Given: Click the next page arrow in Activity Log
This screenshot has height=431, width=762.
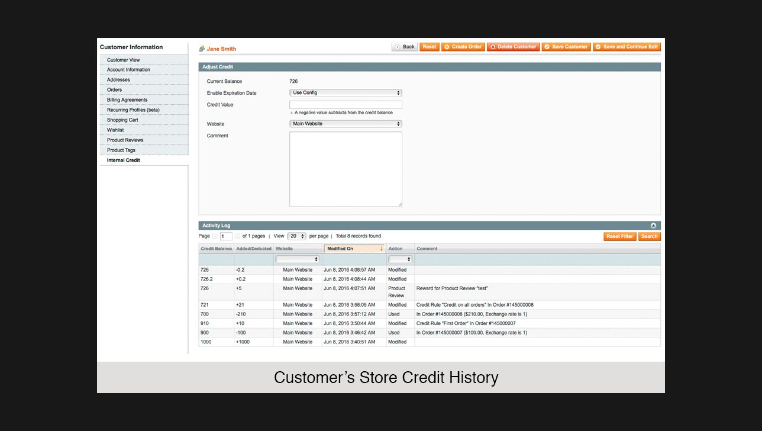Looking at the screenshot, I should click(x=237, y=236).
